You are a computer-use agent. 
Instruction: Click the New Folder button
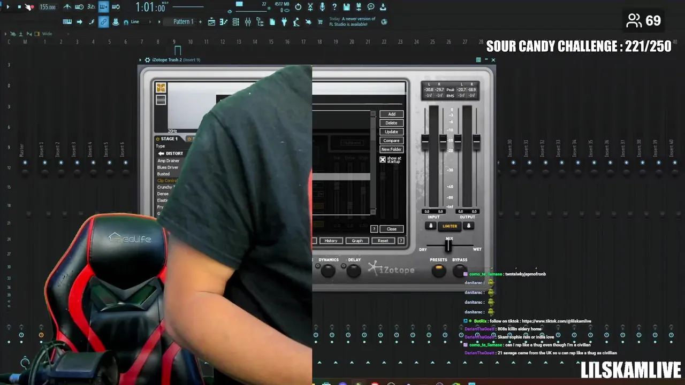(392, 149)
